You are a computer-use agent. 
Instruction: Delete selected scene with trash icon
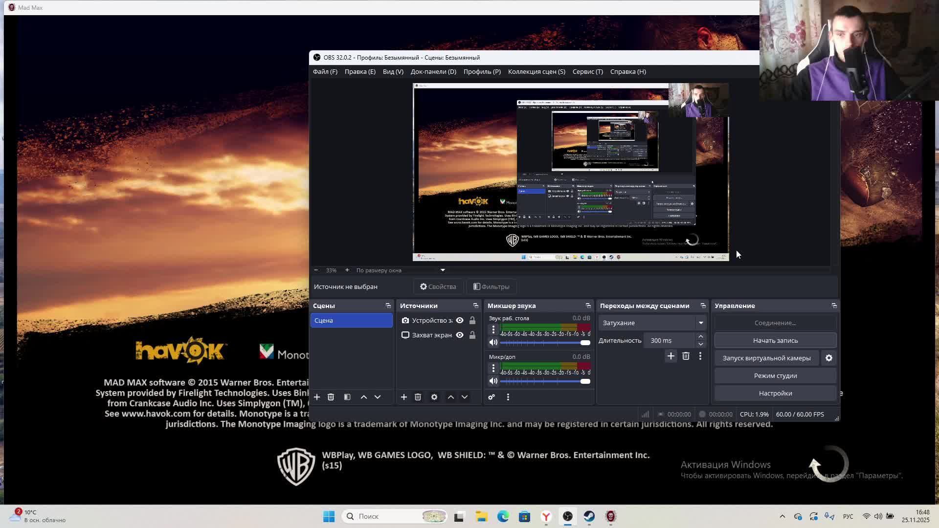point(331,397)
